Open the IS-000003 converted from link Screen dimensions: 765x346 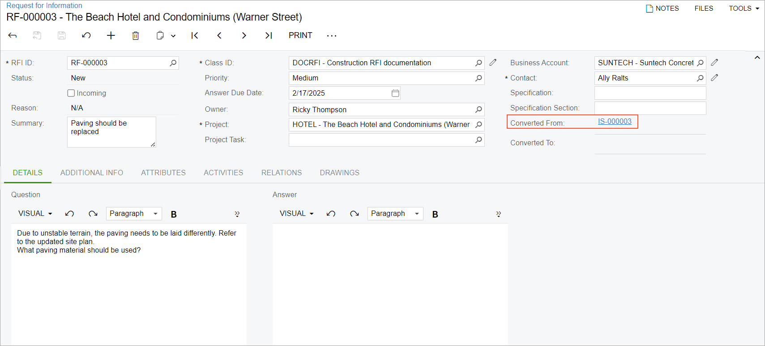(x=615, y=122)
